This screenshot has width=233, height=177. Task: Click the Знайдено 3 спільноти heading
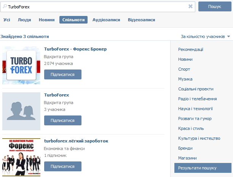(24, 36)
